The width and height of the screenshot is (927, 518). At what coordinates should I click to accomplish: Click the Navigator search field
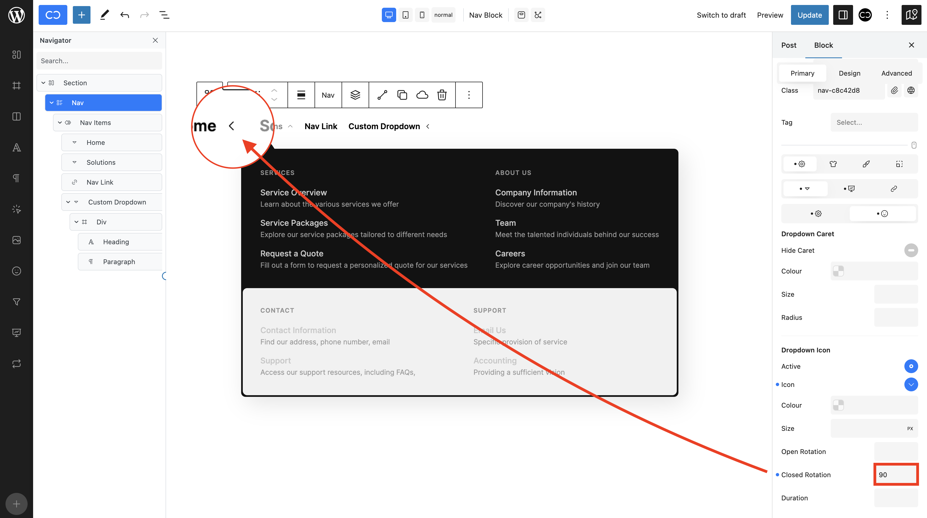point(99,61)
